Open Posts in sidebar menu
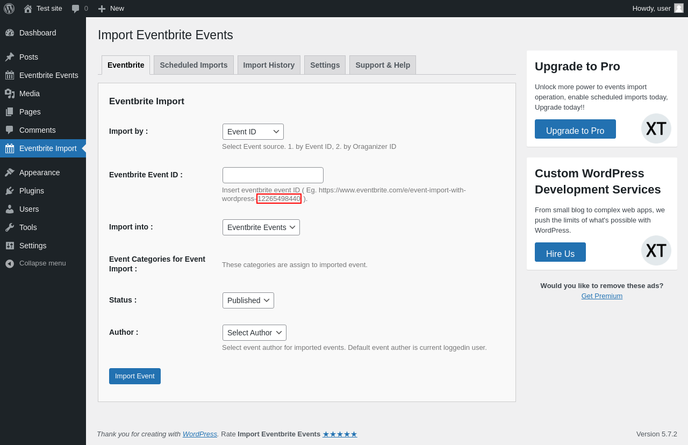Image resolution: width=688 pixels, height=445 pixels. tap(43, 57)
